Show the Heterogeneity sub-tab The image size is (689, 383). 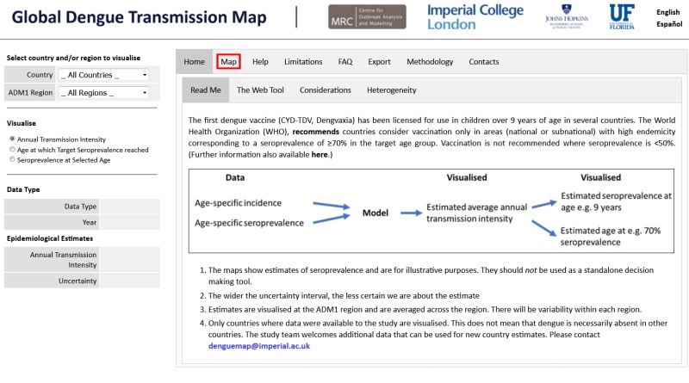click(x=391, y=90)
